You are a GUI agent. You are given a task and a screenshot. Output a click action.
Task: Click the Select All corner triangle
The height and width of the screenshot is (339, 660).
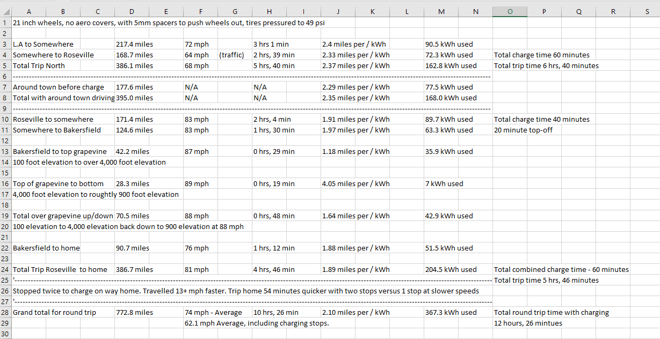[6, 12]
